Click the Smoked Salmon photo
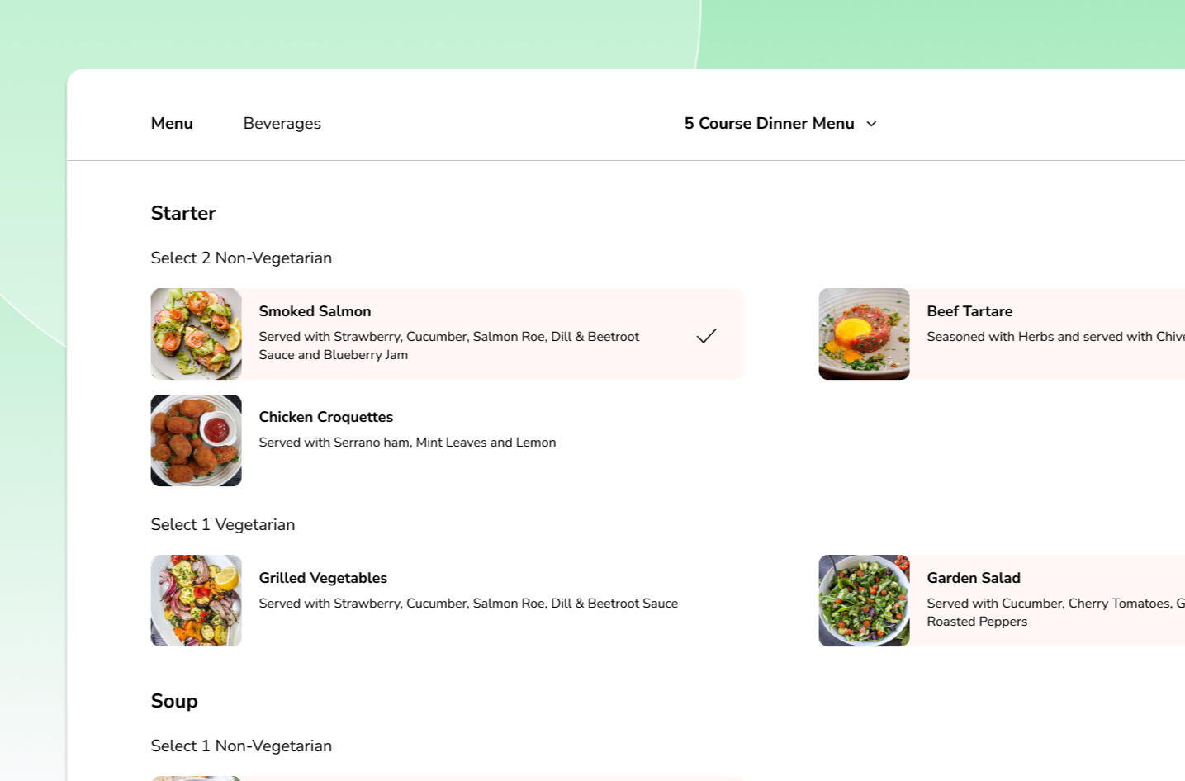Screen dimensions: 1185x781 click(197, 334)
